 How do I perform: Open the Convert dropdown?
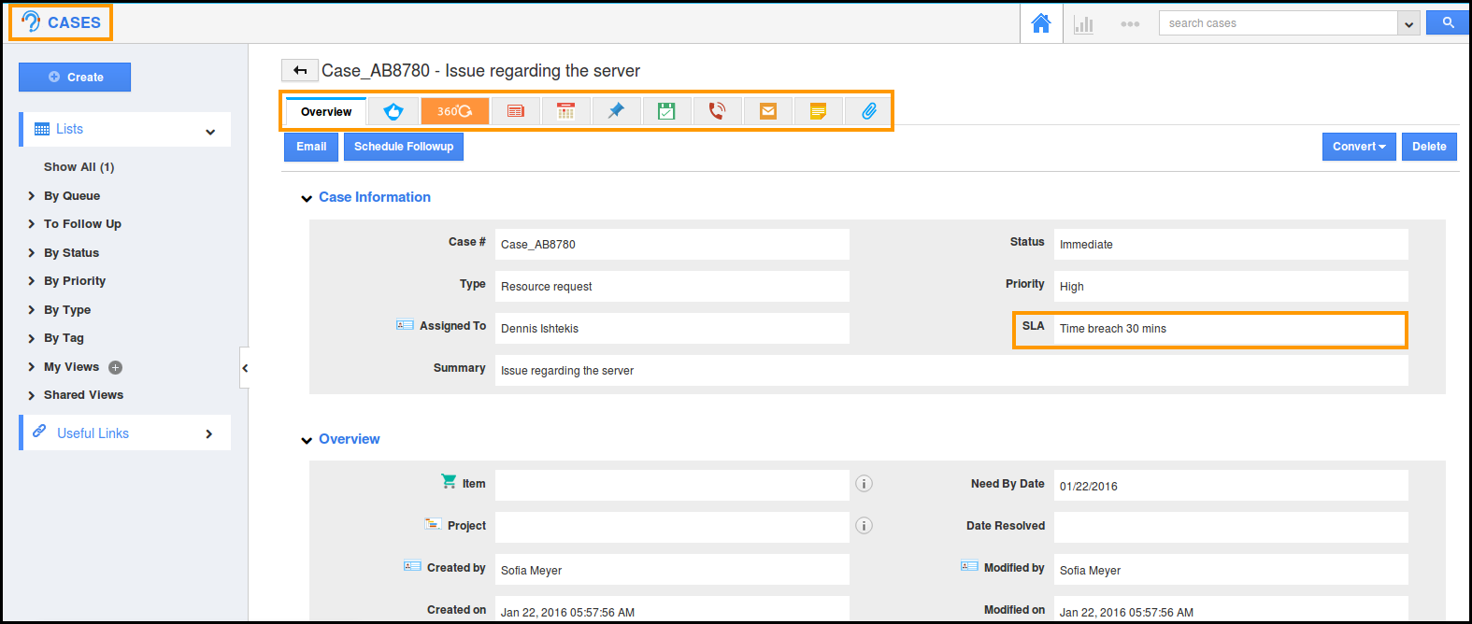[1358, 147]
